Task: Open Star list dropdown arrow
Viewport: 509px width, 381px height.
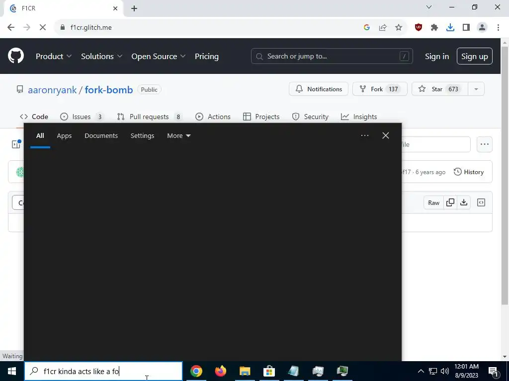Action: (476, 89)
